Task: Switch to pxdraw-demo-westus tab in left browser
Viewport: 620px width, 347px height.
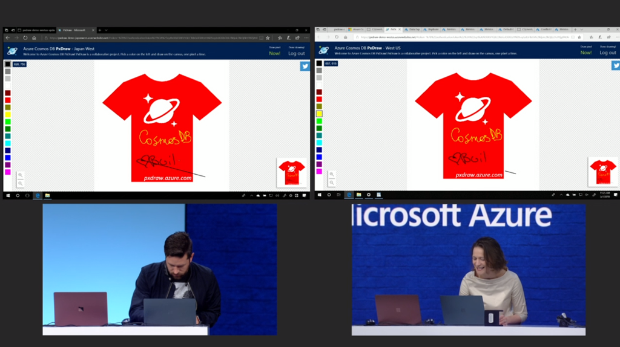Action: click(x=36, y=30)
